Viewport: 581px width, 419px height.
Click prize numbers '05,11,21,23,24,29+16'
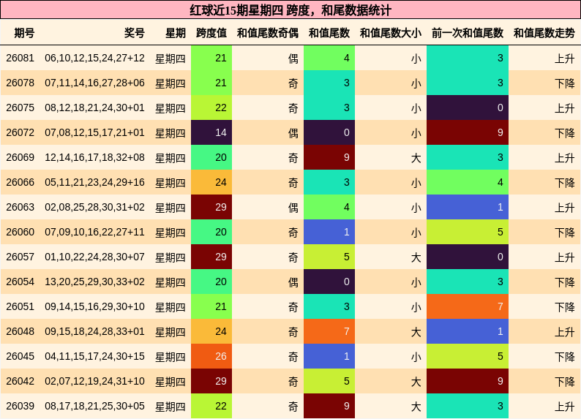coord(94,182)
